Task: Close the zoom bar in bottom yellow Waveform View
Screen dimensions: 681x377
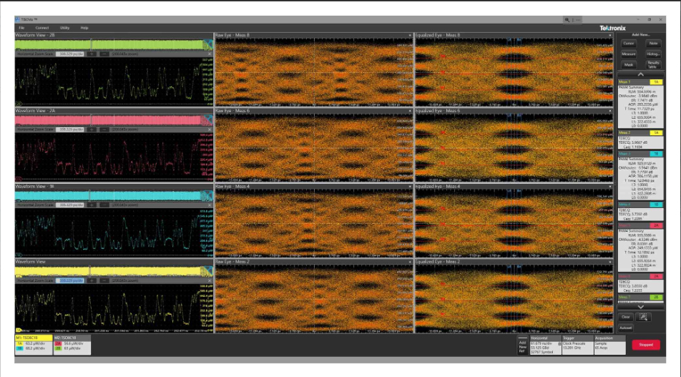Action: click(210, 280)
